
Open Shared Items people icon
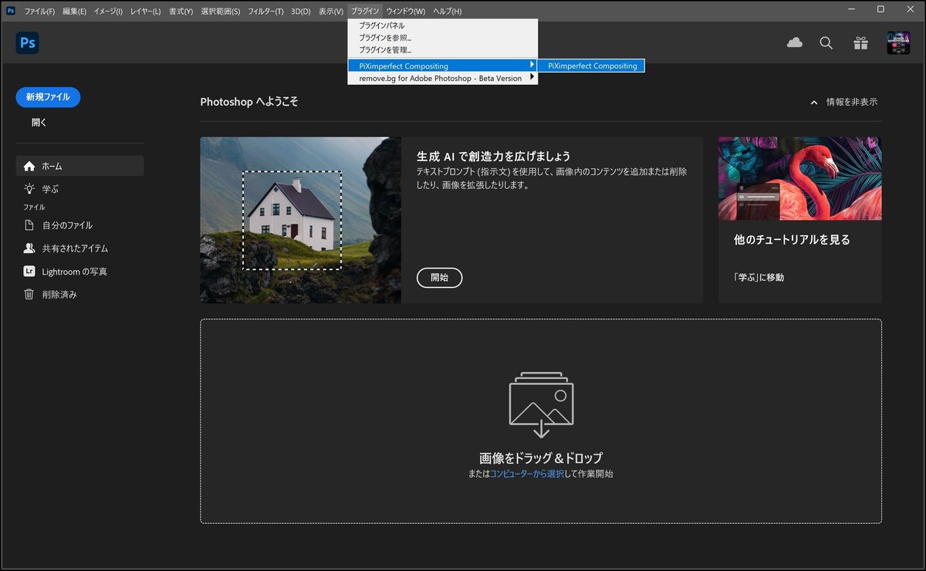point(29,248)
